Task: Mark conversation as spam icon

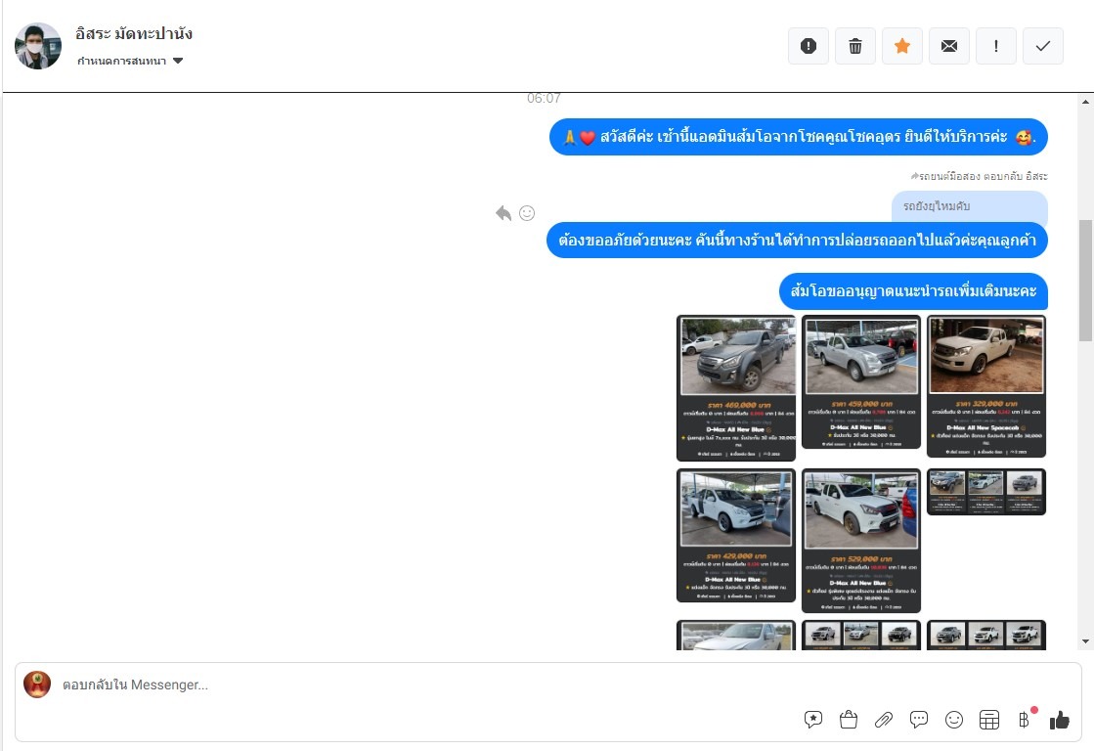Action: (x=808, y=46)
